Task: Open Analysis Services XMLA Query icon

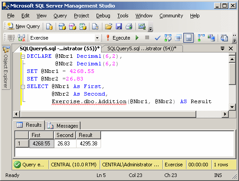Action: coord(83,26)
